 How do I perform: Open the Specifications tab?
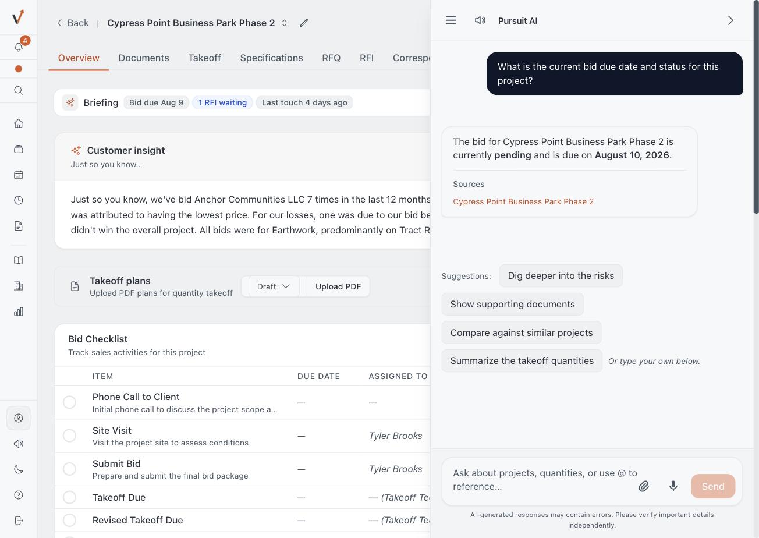pos(271,58)
